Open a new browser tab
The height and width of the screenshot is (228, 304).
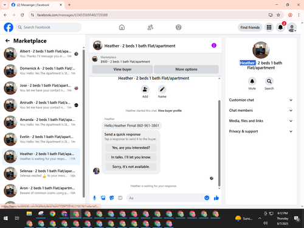click(x=69, y=5)
